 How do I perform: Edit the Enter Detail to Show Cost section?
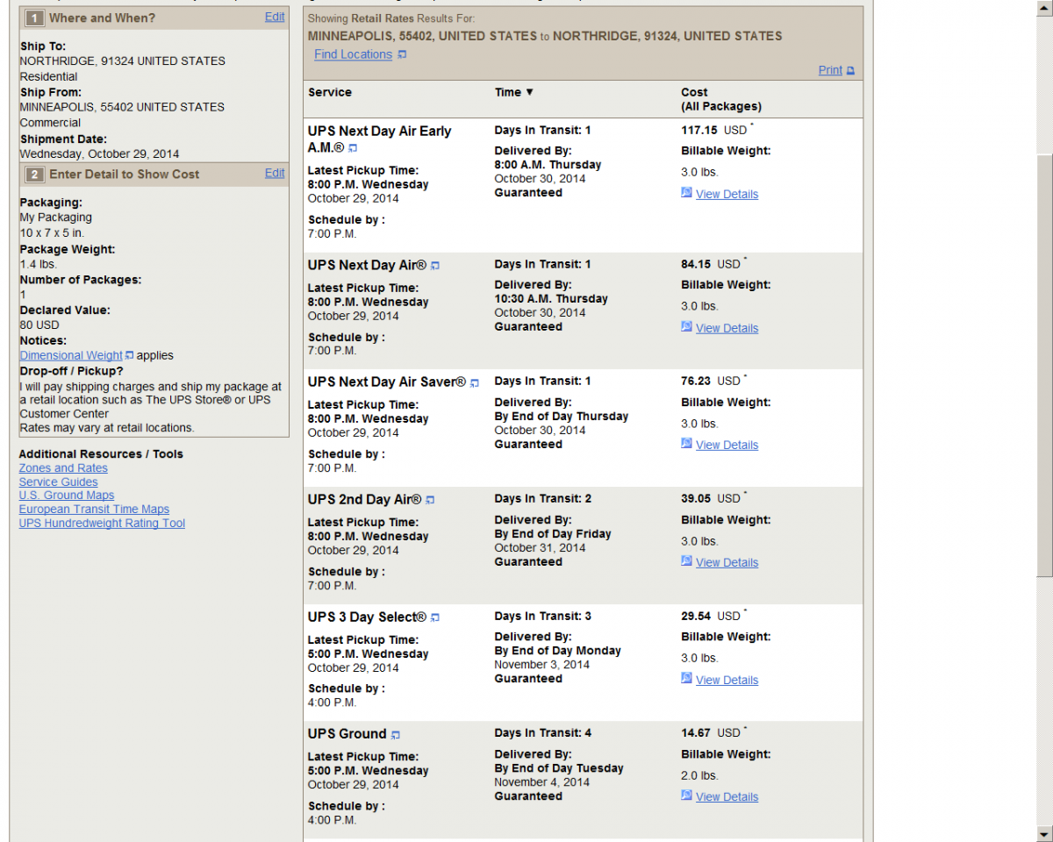click(x=275, y=173)
